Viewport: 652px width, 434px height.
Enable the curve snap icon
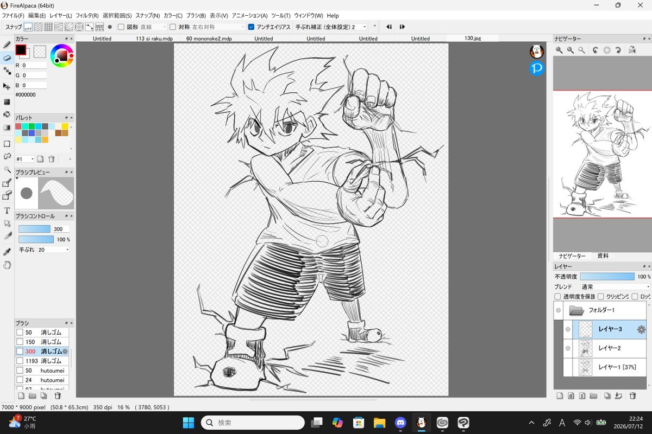click(x=89, y=27)
